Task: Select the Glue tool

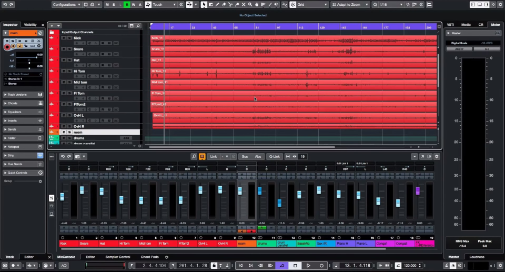Action: [x=237, y=5]
